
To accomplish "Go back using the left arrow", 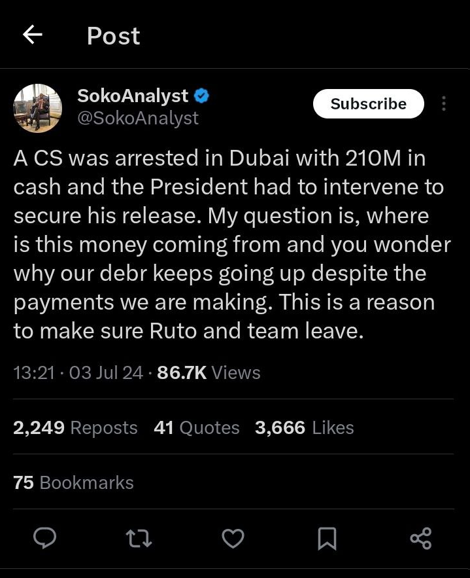I will [x=33, y=35].
